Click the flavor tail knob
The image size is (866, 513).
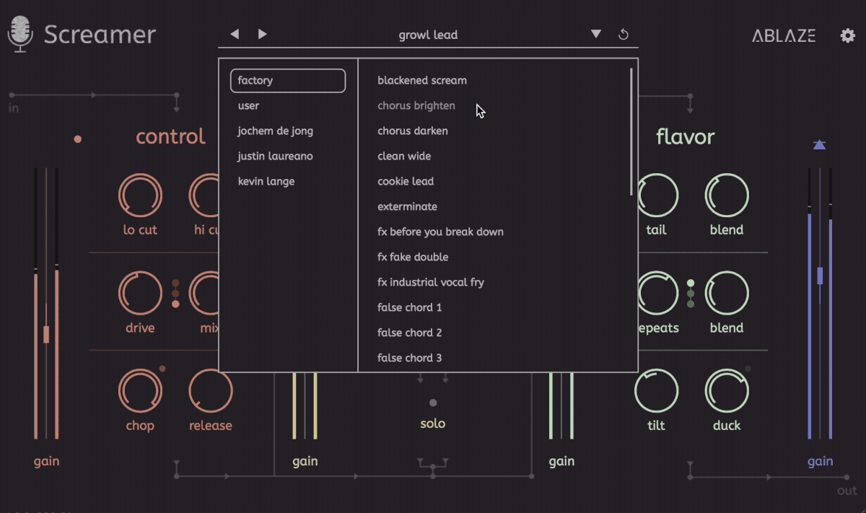click(x=657, y=196)
